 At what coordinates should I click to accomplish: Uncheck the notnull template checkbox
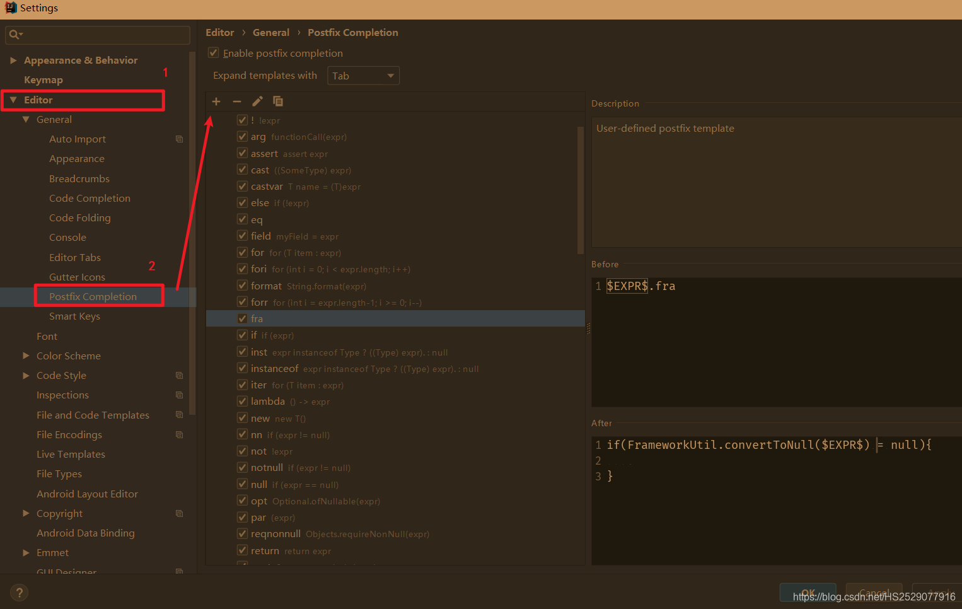pos(242,467)
